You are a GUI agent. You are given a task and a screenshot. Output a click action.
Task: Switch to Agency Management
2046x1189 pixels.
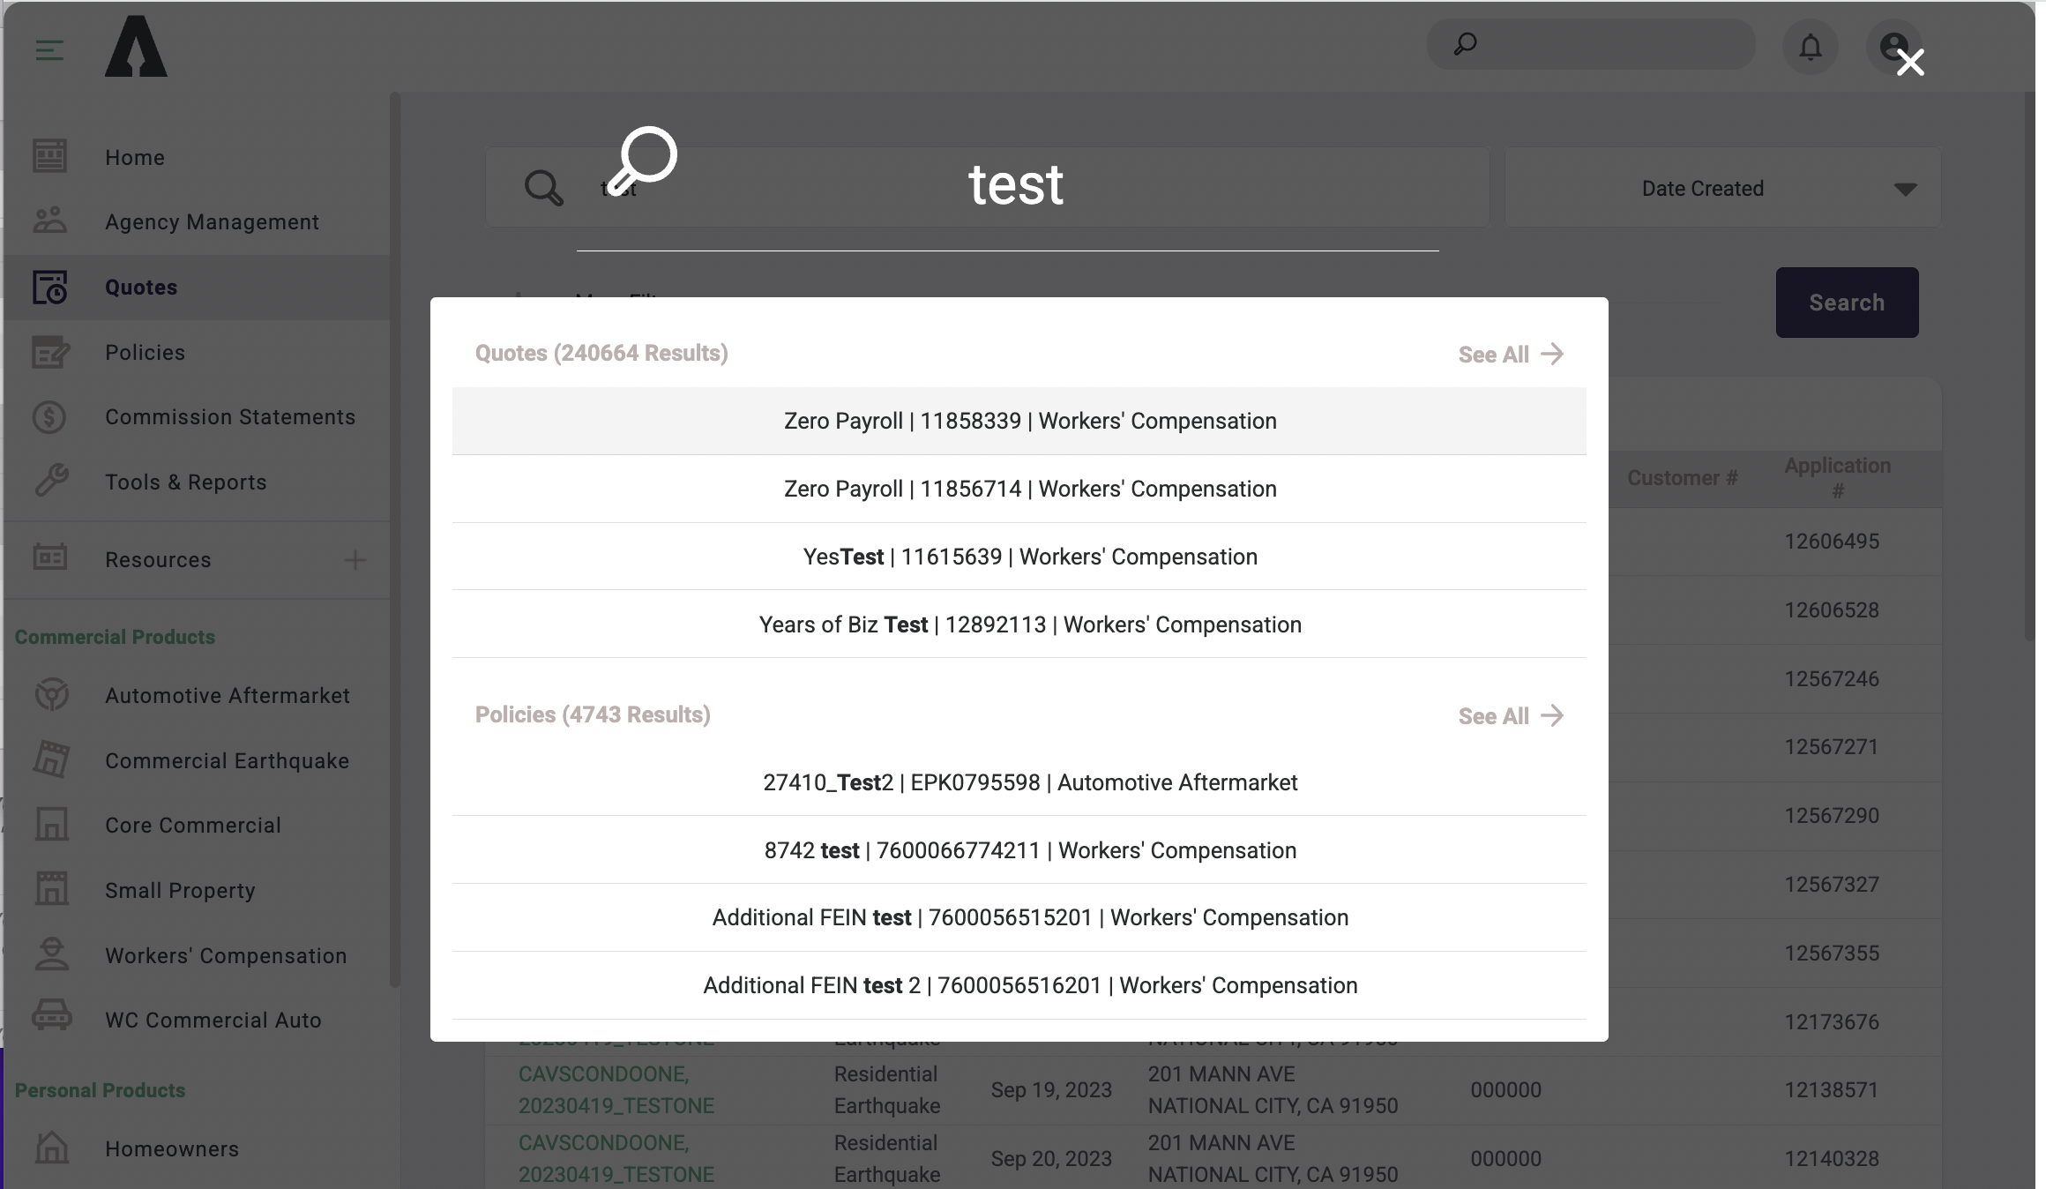click(x=212, y=221)
